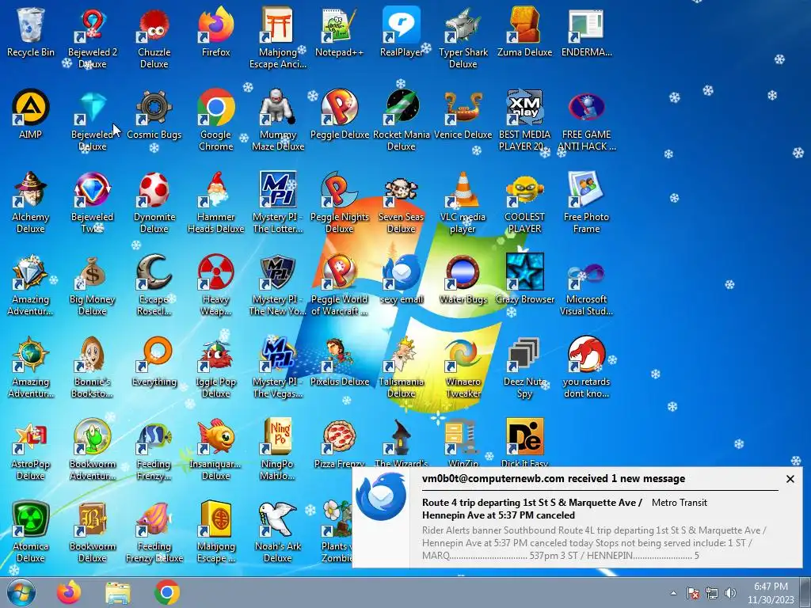Dismiss the Thunderbird new message notification
This screenshot has height=608, width=811.
coord(790,479)
